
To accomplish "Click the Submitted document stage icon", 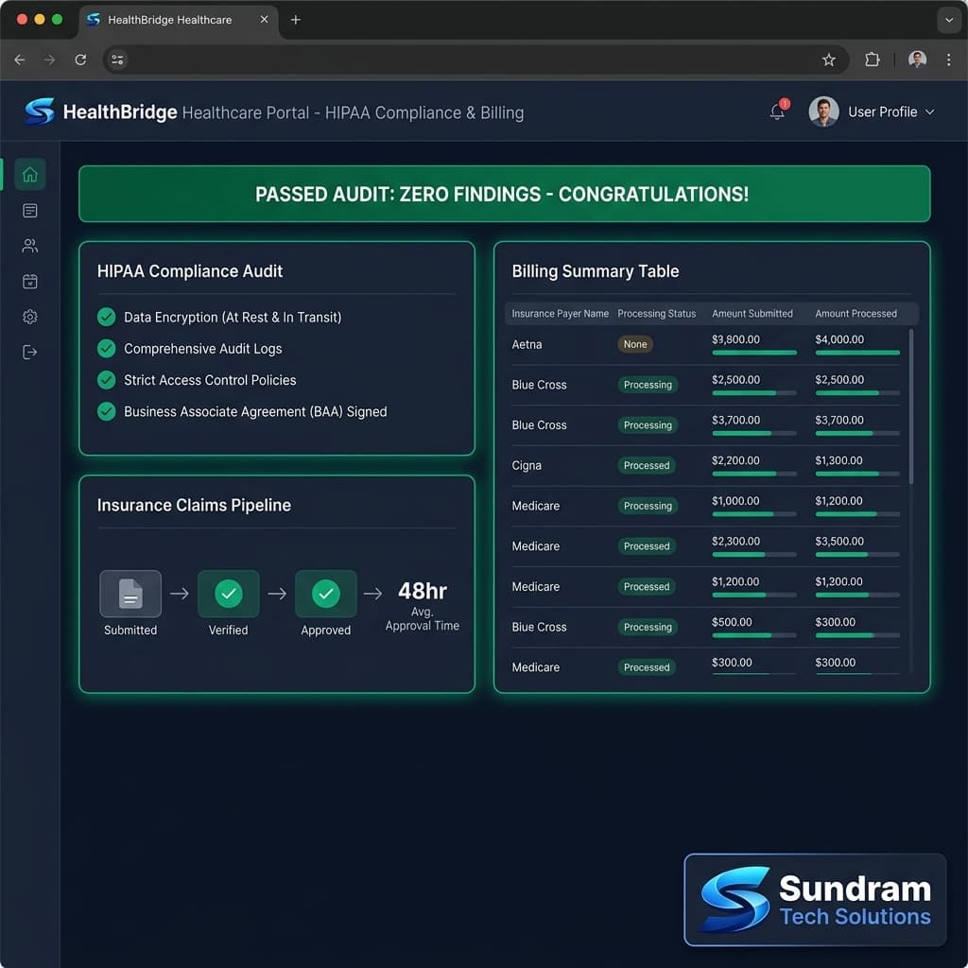I will click(x=130, y=594).
